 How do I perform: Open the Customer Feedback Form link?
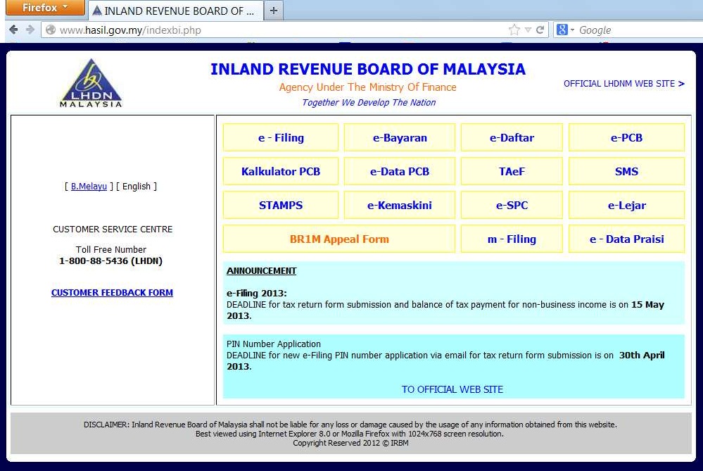coord(112,292)
